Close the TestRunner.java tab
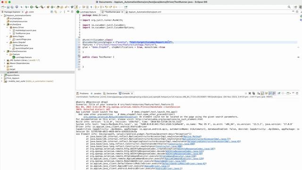This screenshot has height=170, width=302. point(122,12)
